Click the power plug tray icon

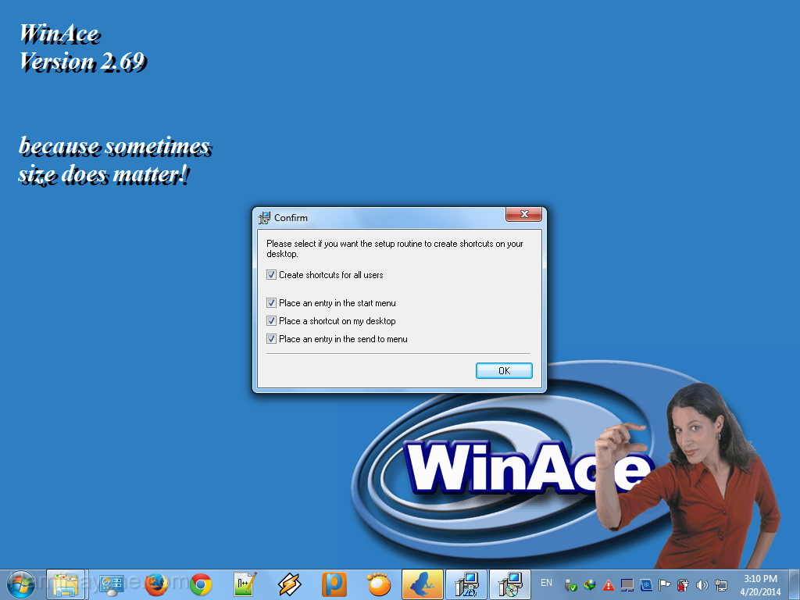coord(683,584)
